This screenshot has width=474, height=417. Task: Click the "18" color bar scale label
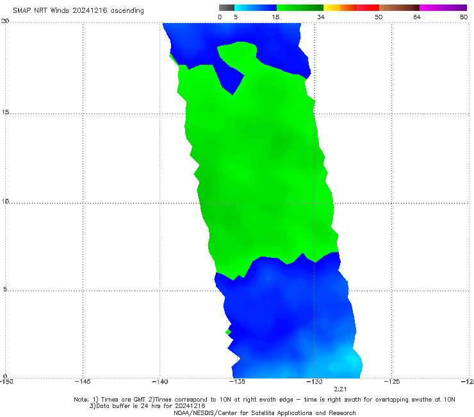point(275,17)
